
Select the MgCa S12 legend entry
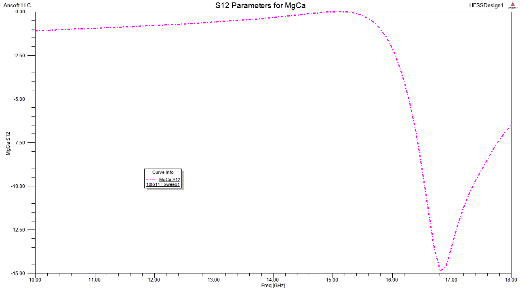coord(169,179)
